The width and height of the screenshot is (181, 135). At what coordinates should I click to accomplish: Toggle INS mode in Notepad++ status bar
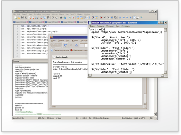[151, 118]
